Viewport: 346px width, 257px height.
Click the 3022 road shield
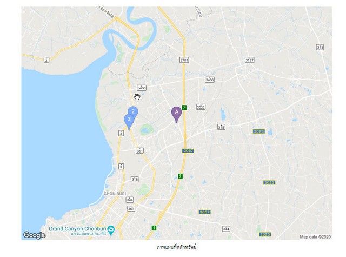(201, 107)
